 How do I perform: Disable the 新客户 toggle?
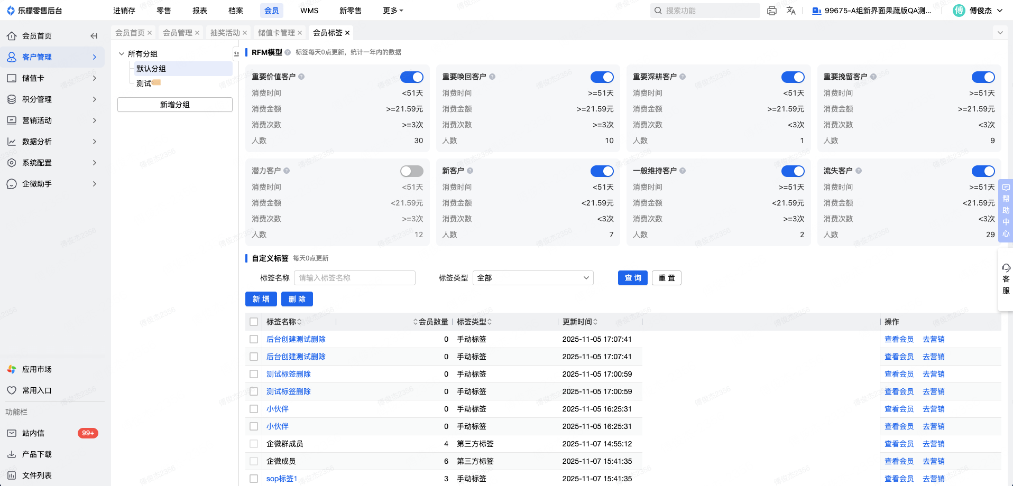602,171
